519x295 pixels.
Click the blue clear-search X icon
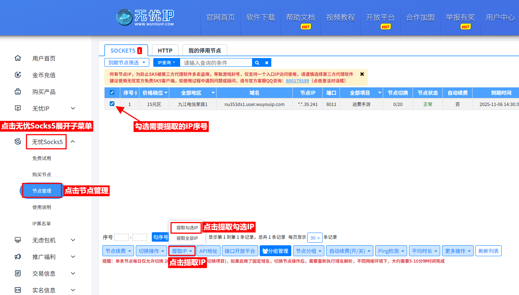[x=267, y=62]
